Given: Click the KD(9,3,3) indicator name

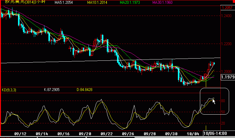Looking at the screenshot, I should click(x=9, y=90).
